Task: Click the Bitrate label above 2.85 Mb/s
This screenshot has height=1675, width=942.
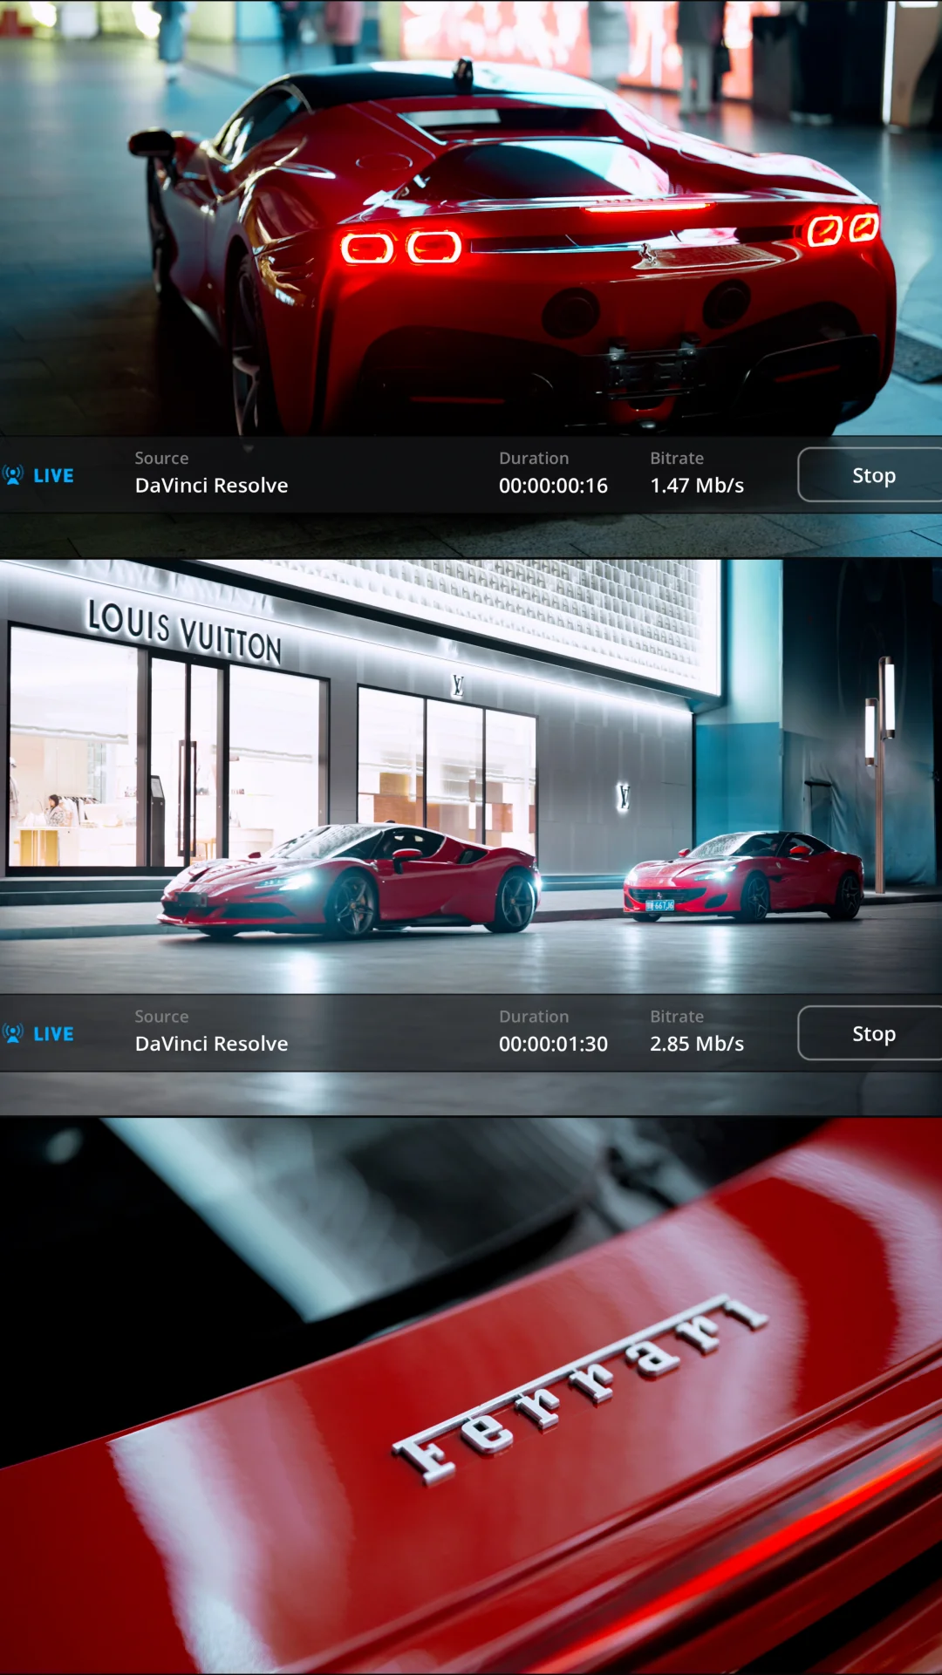Action: [x=677, y=1016]
